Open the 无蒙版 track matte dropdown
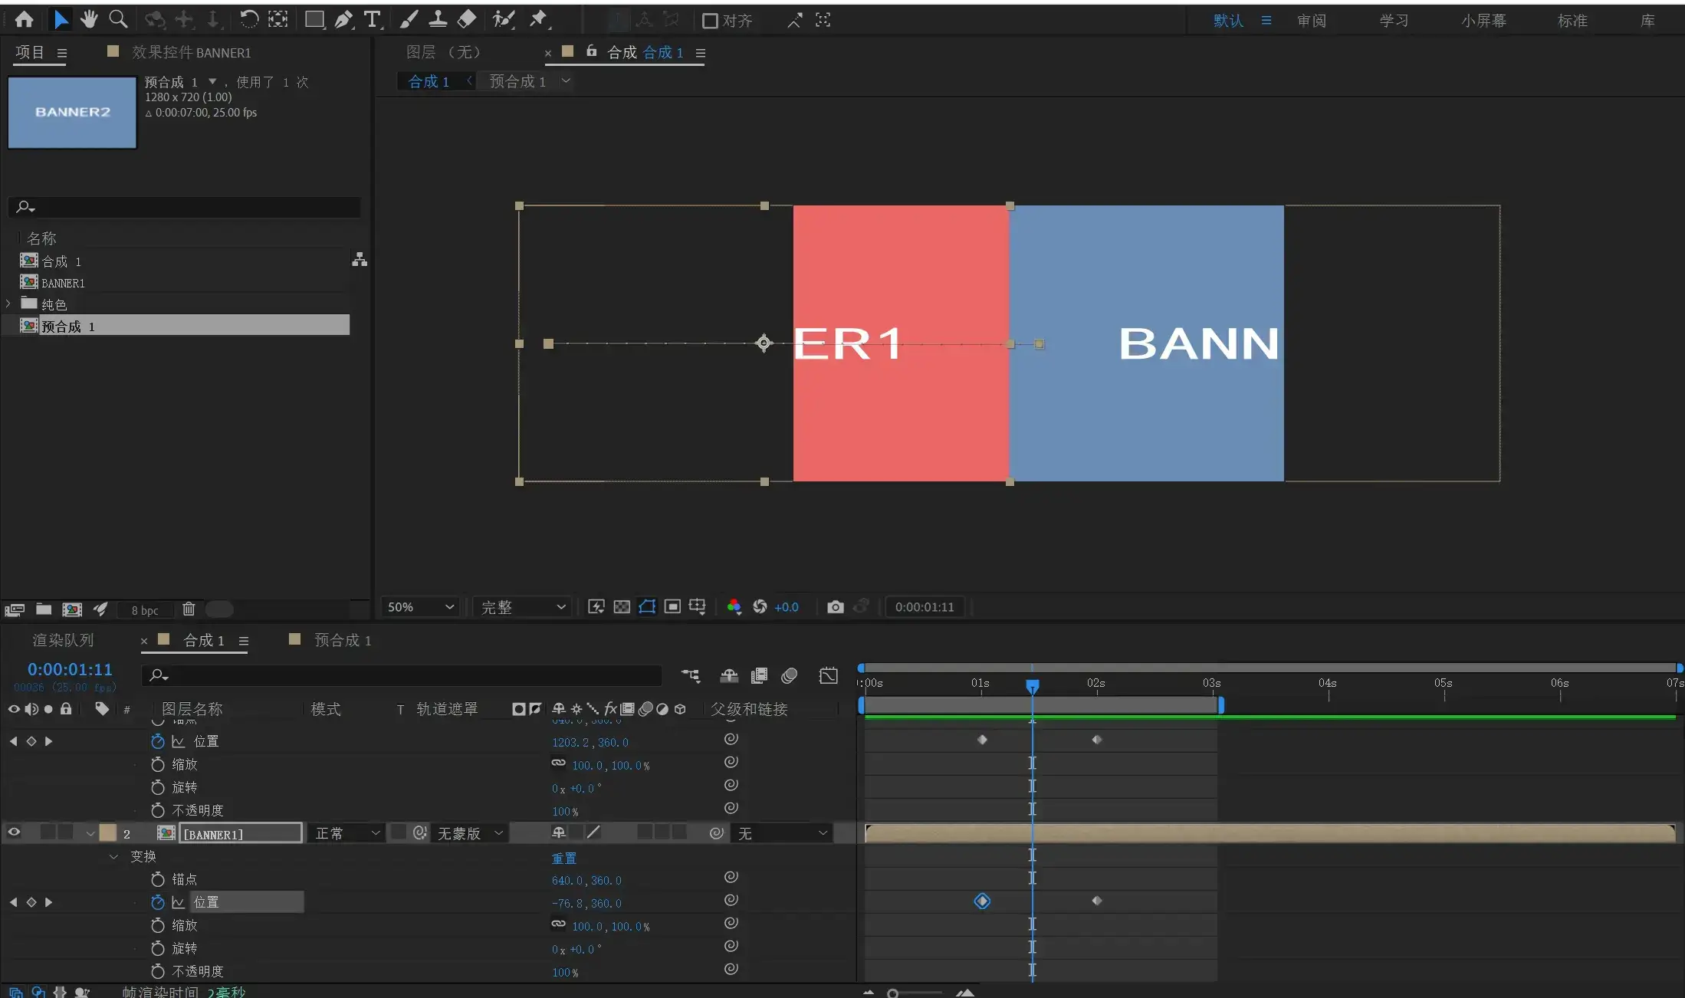 coord(470,833)
